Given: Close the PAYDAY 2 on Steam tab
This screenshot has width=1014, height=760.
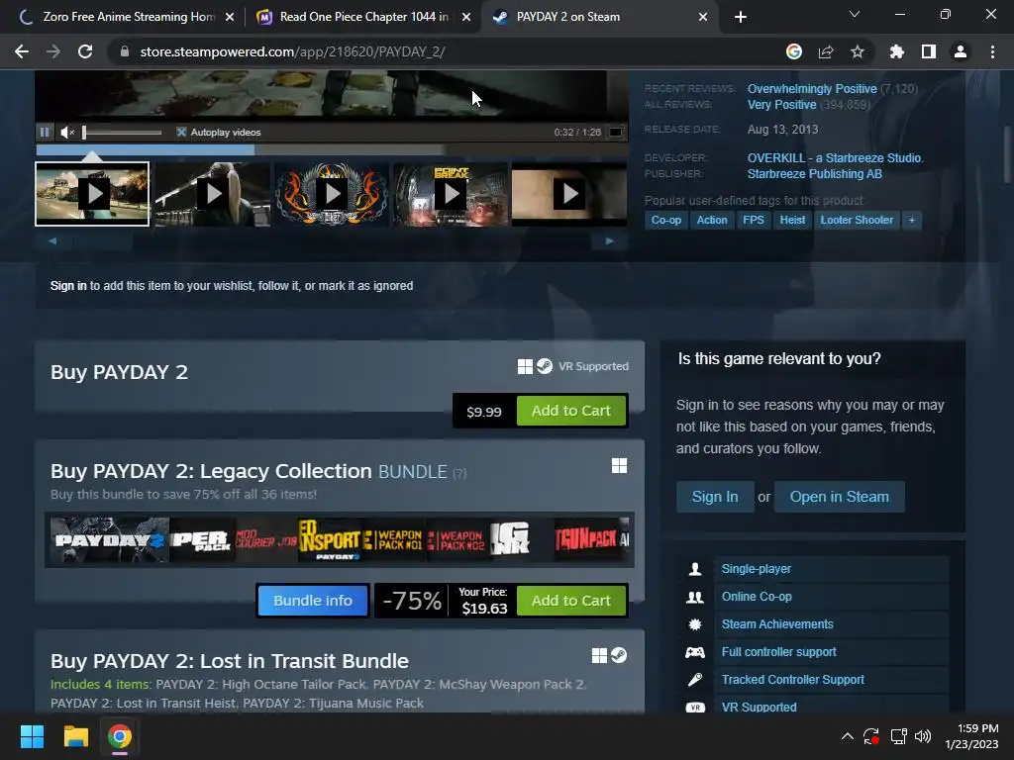Looking at the screenshot, I should click(x=703, y=17).
